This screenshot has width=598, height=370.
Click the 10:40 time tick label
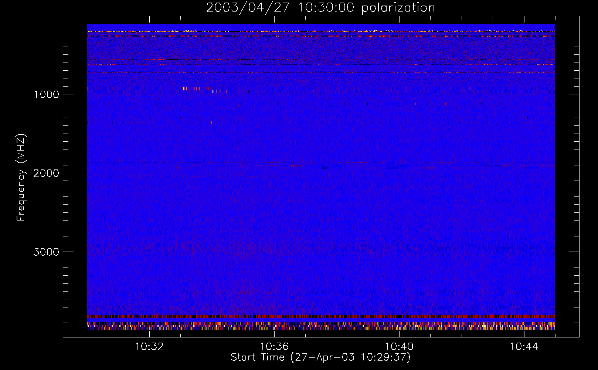399,347
